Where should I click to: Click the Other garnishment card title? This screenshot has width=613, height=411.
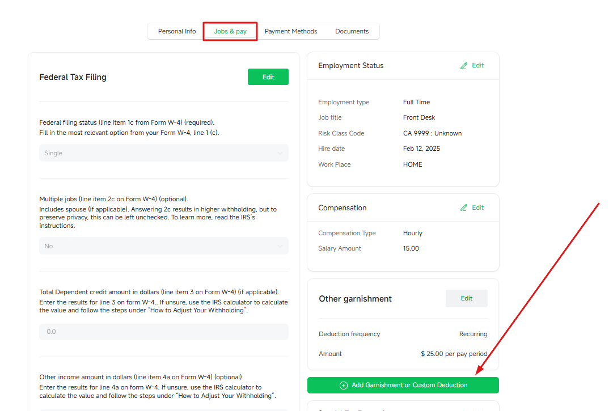(355, 299)
